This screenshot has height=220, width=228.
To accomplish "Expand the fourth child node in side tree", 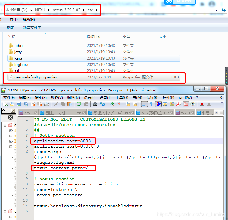I will point(11,147).
